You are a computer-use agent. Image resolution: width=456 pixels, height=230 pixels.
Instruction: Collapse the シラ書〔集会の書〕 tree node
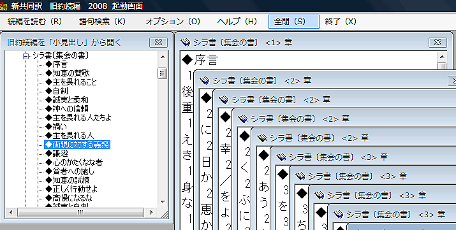[x=26, y=56]
